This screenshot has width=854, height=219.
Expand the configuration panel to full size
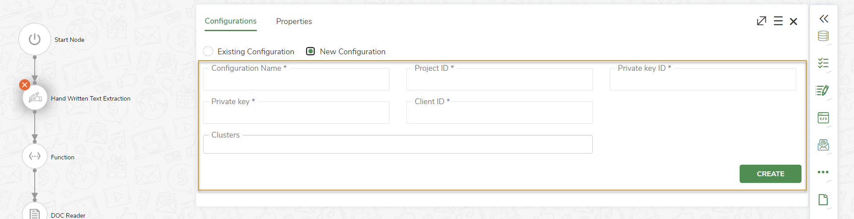pos(761,21)
